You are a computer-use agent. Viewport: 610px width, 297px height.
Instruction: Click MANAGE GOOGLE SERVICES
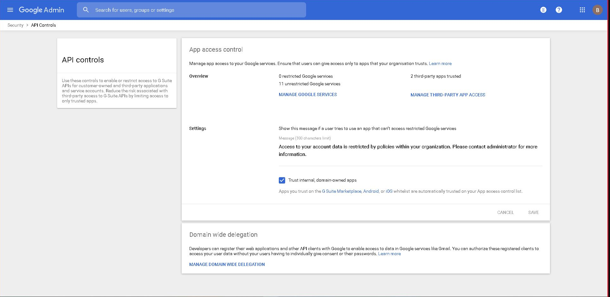[x=308, y=94]
